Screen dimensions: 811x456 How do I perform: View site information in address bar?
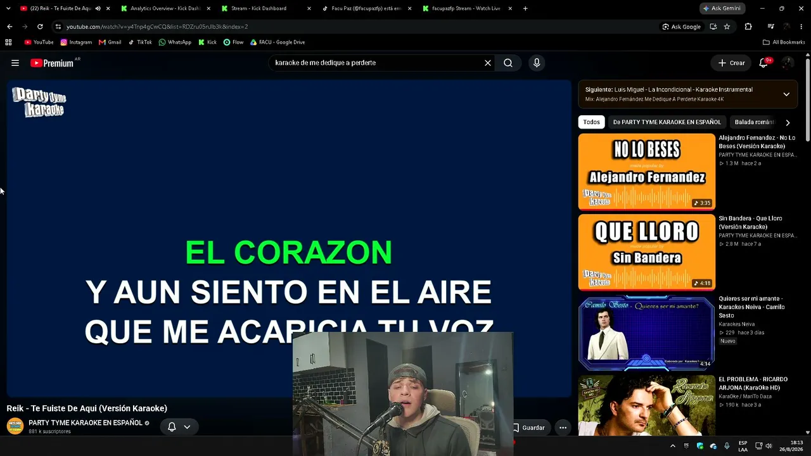58,27
